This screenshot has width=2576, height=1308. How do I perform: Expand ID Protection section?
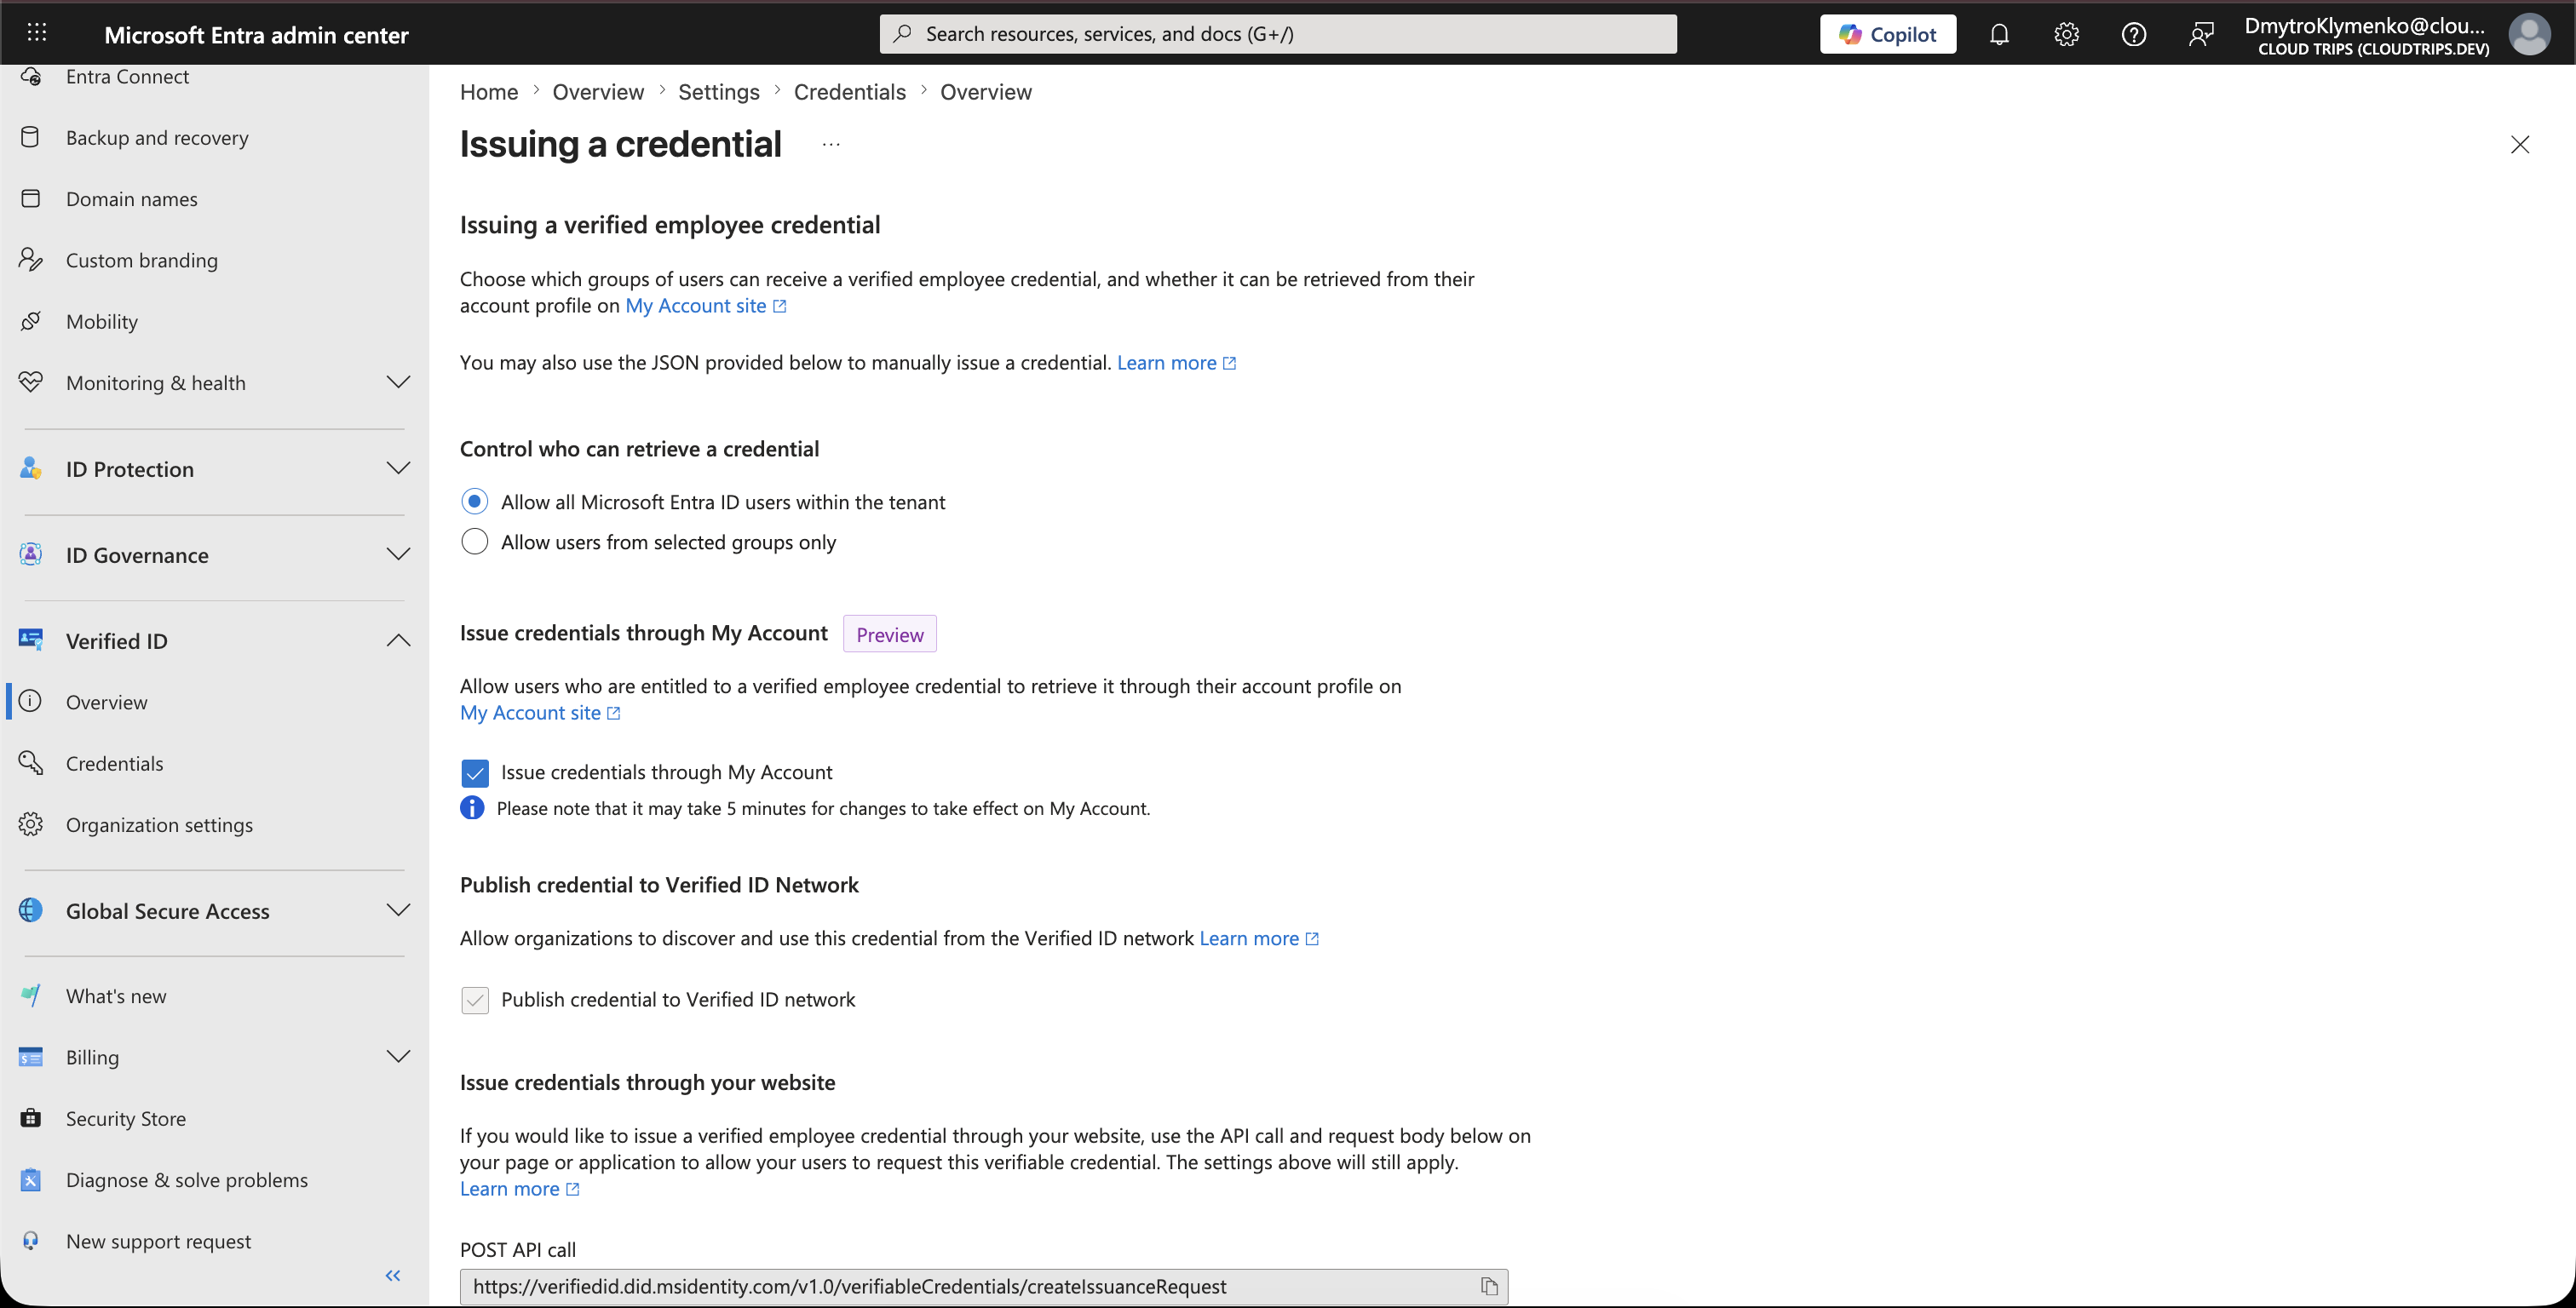coord(398,468)
